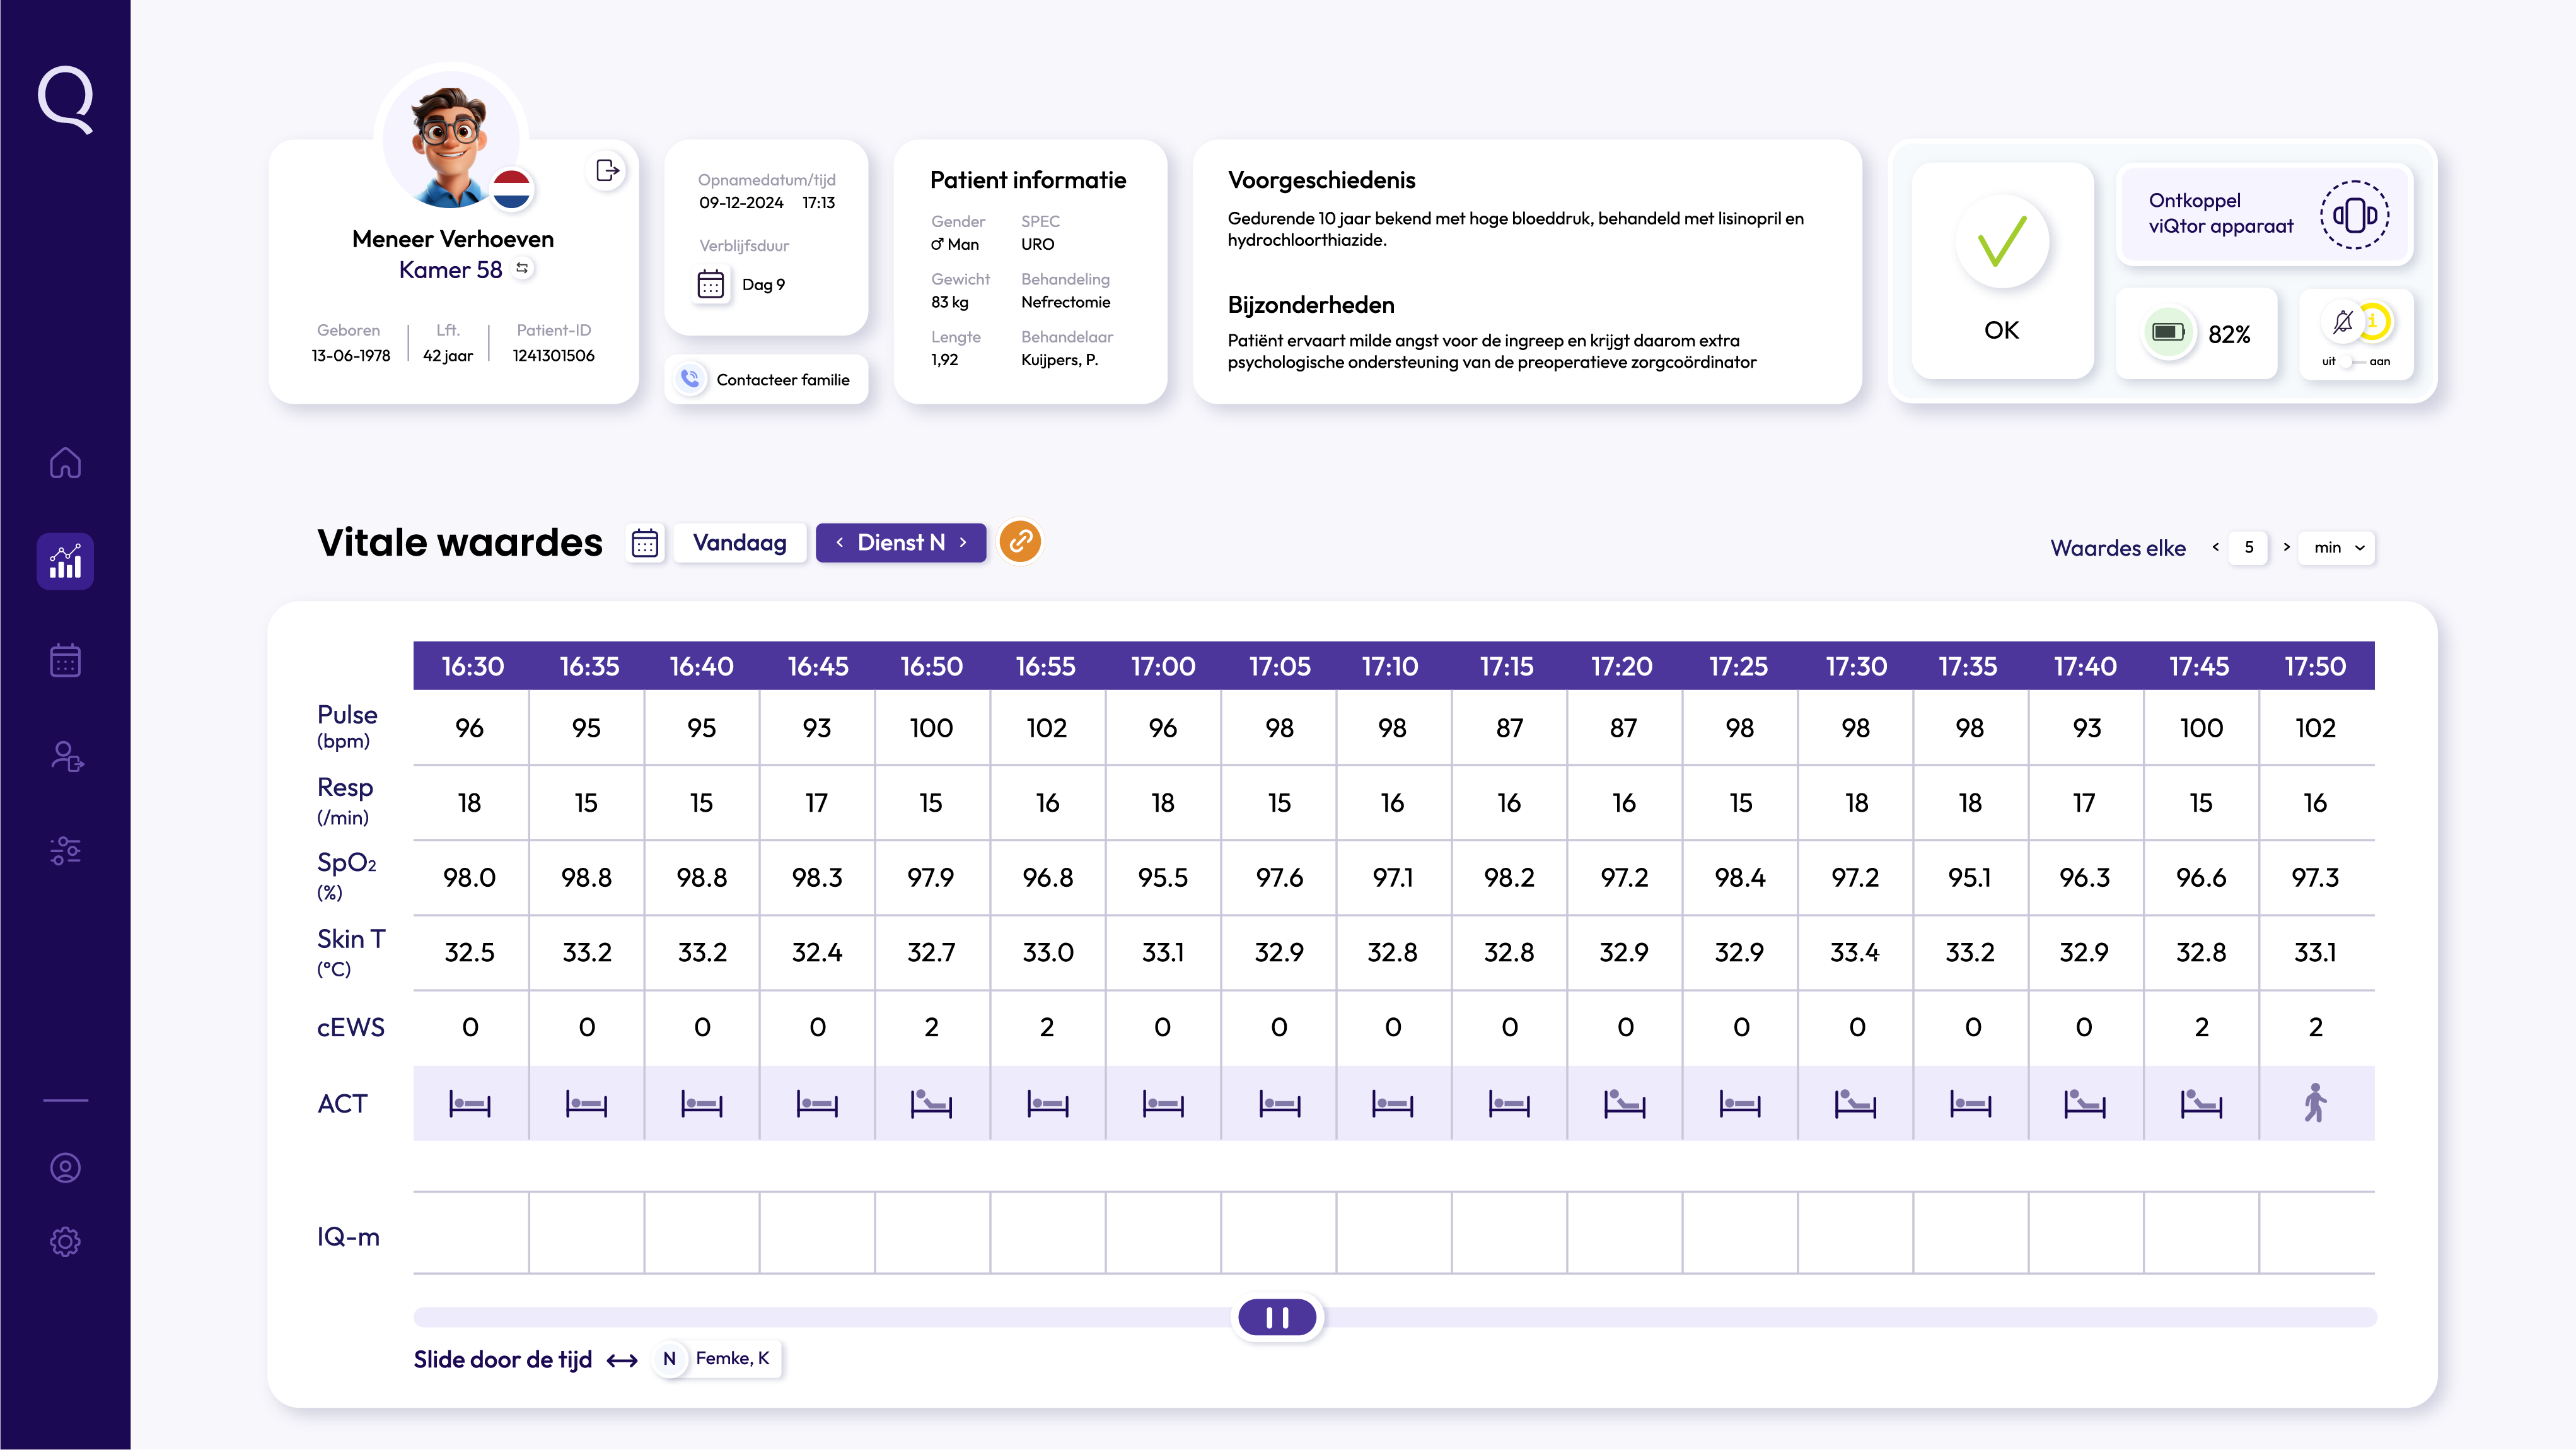Screen dimensions: 2576x1450
Task: Open patient transfer icon in sidebar
Action: [x=65, y=756]
